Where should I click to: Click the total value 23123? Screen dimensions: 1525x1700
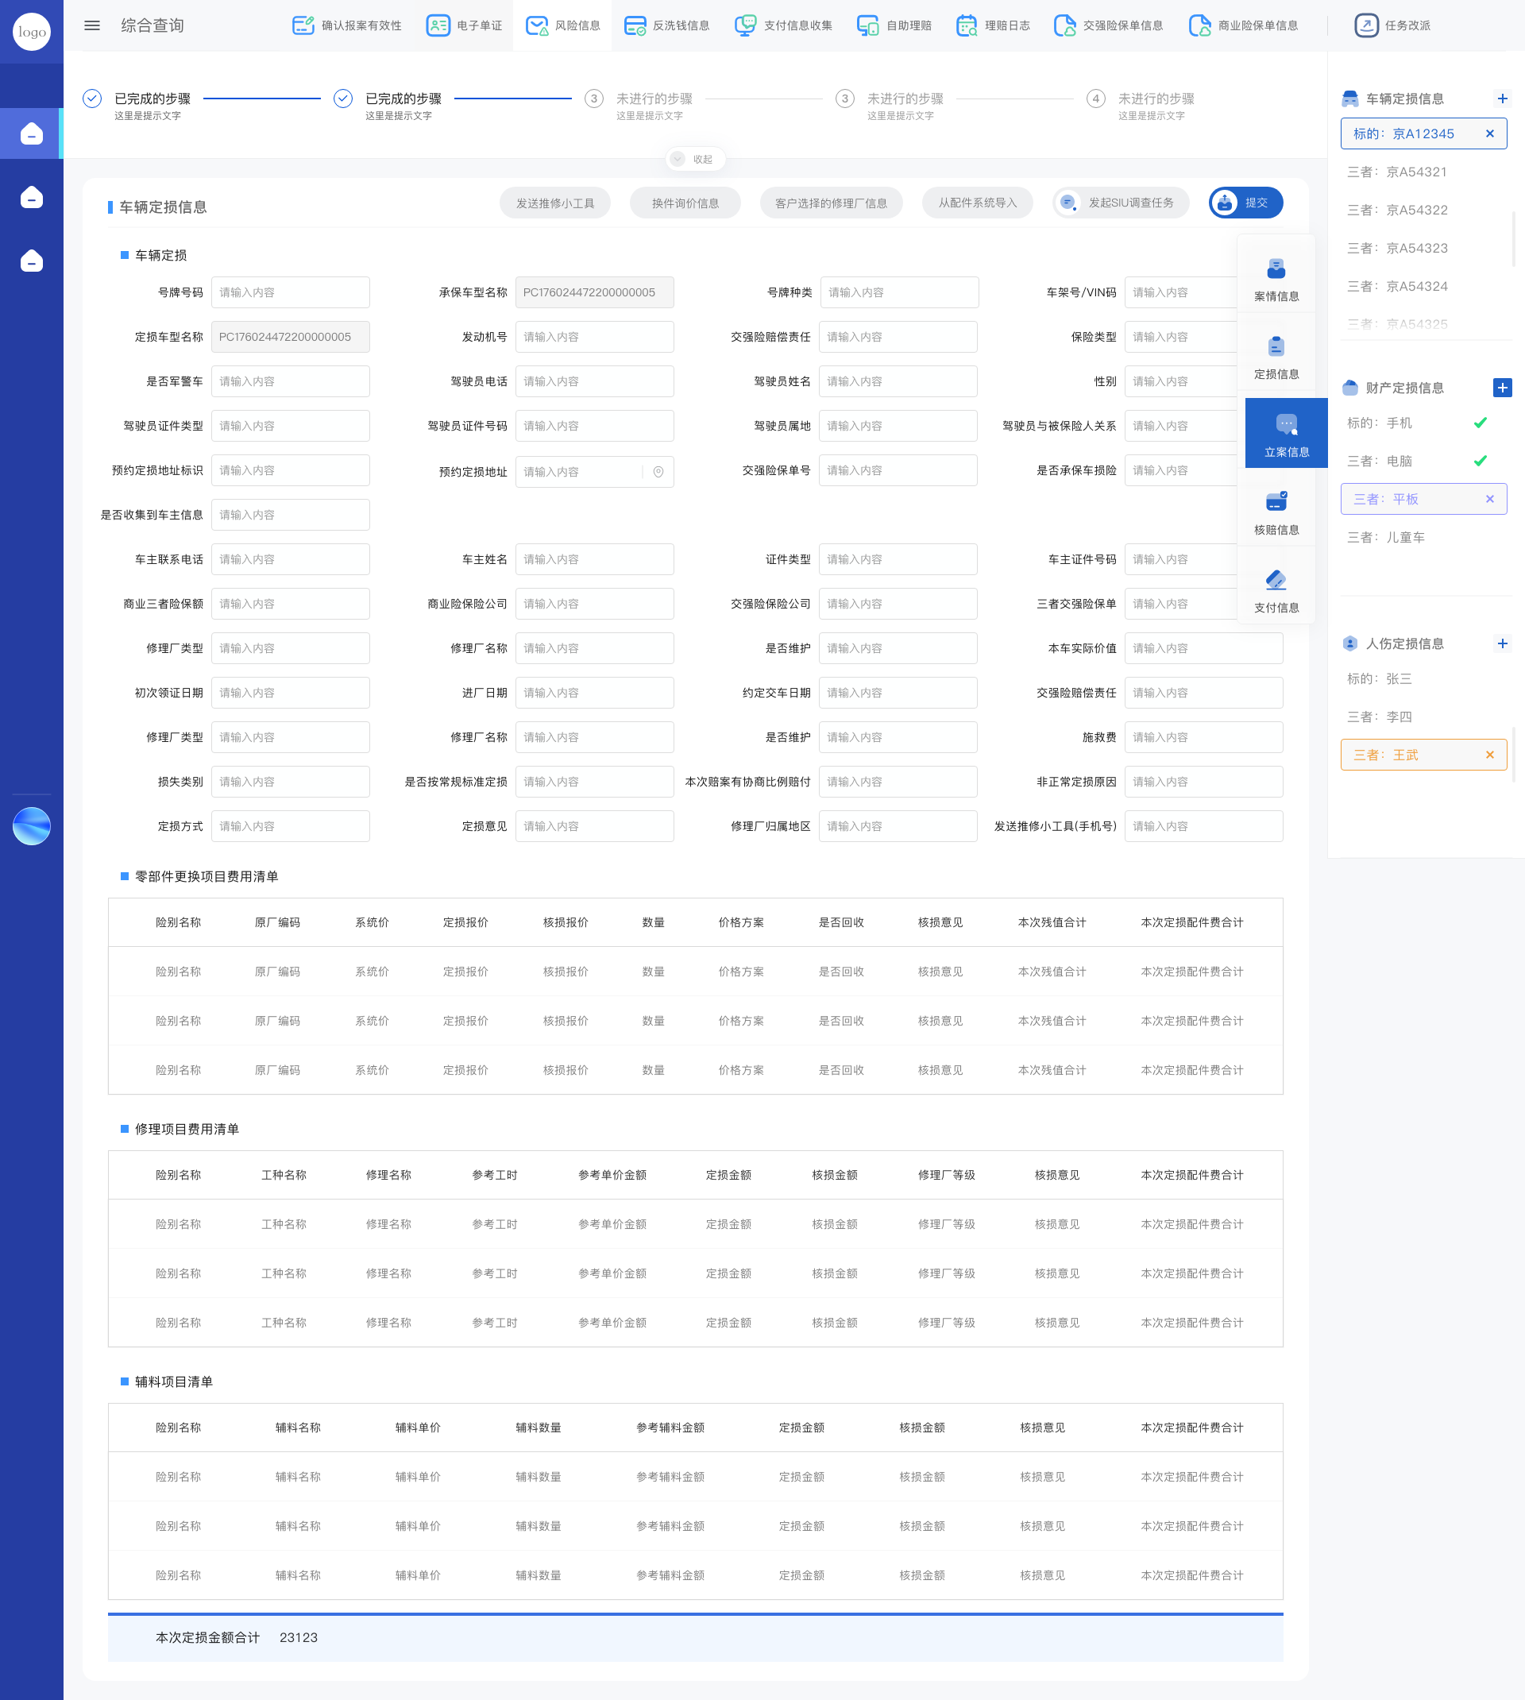(x=299, y=1637)
